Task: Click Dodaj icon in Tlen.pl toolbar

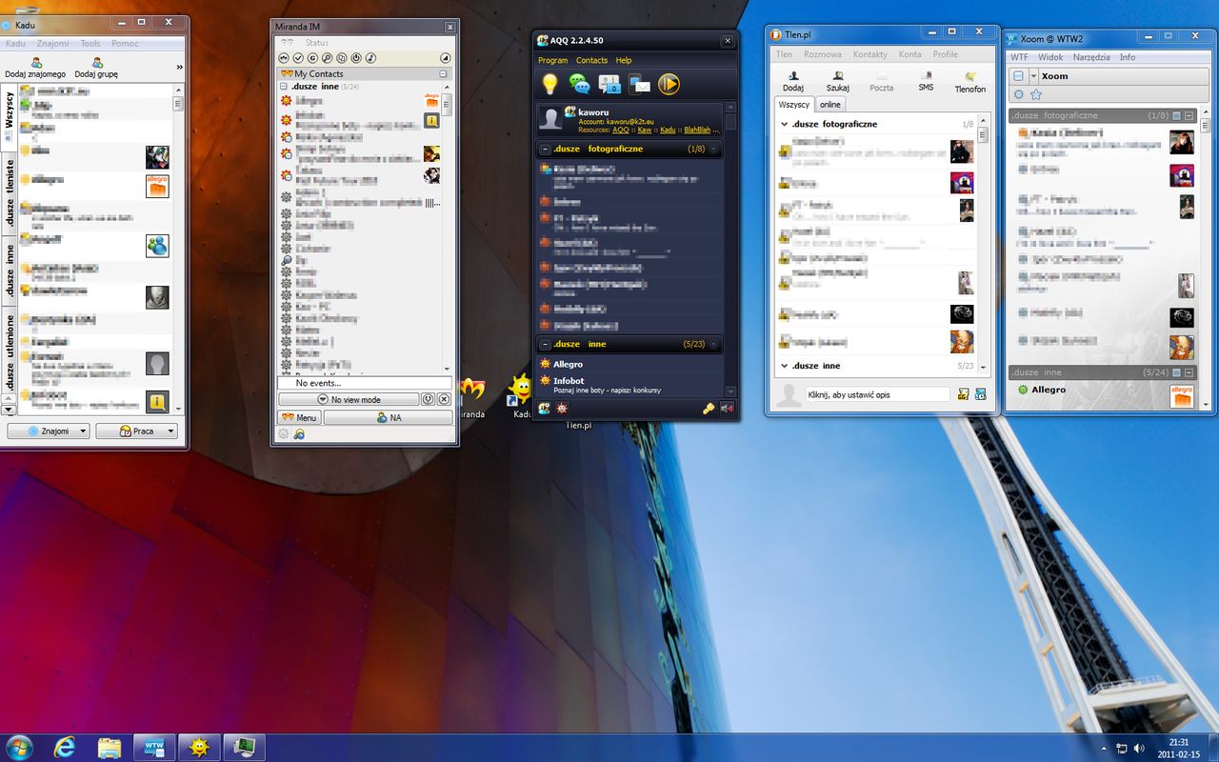Action: 793,81
